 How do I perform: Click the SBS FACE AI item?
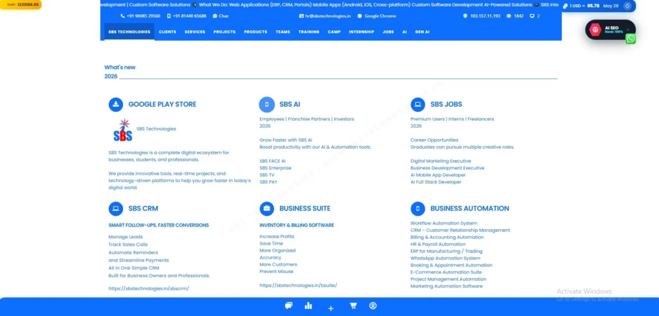pos(272,161)
